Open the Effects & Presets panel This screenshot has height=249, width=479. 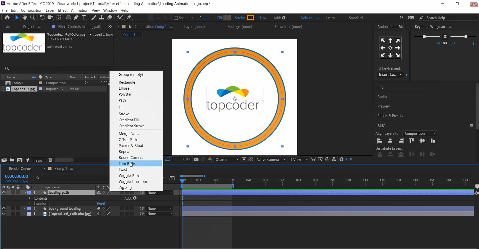tap(390, 116)
